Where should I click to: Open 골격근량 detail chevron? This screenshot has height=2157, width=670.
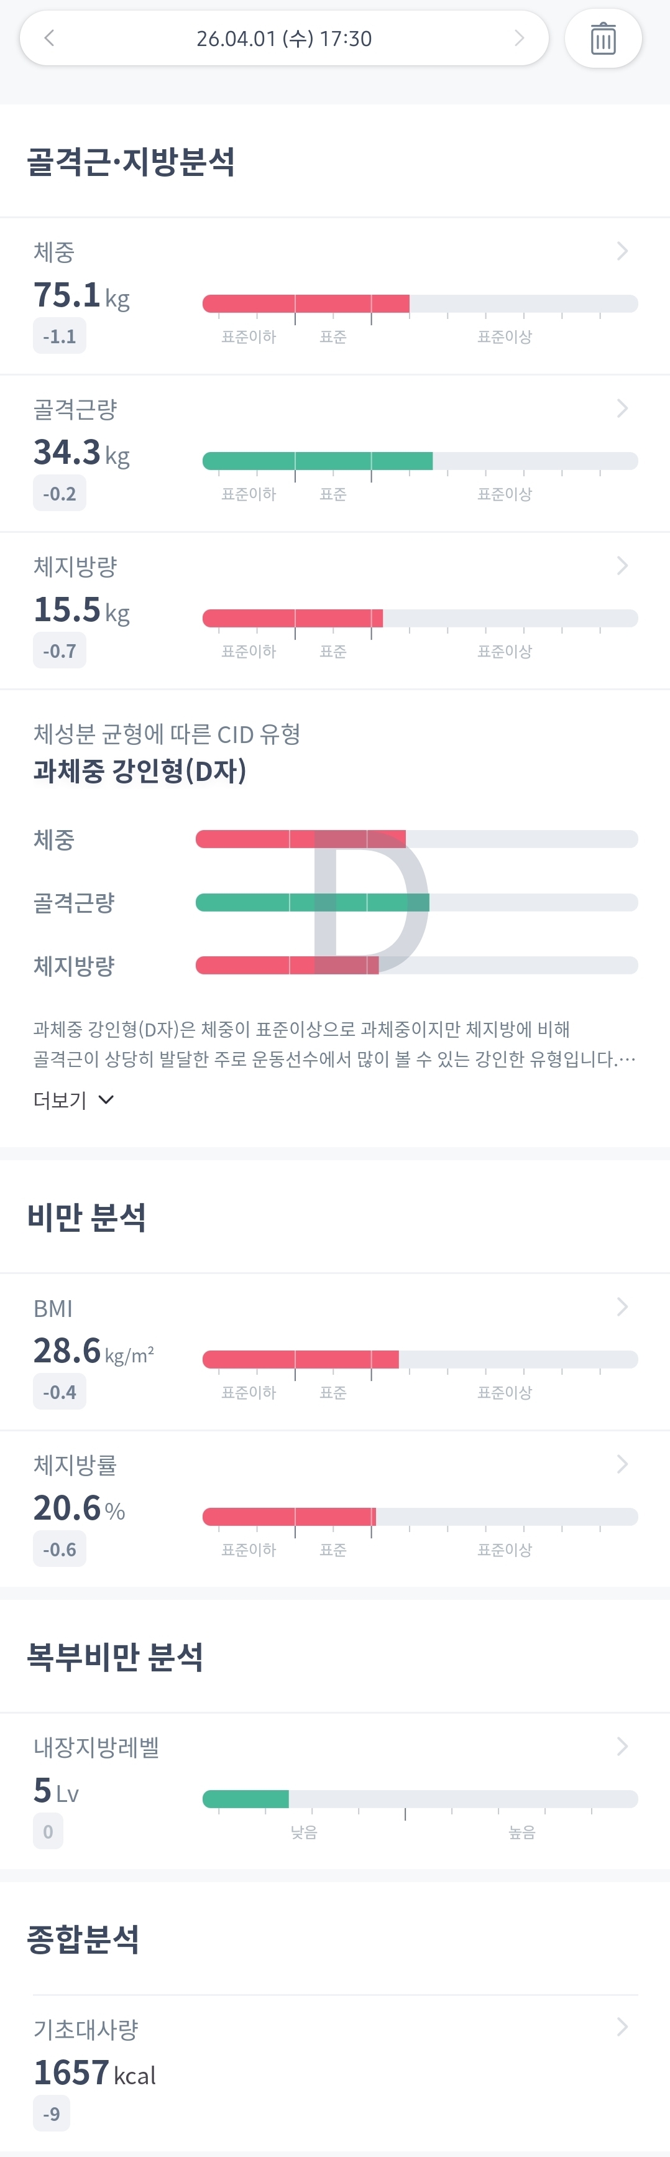coord(622,409)
